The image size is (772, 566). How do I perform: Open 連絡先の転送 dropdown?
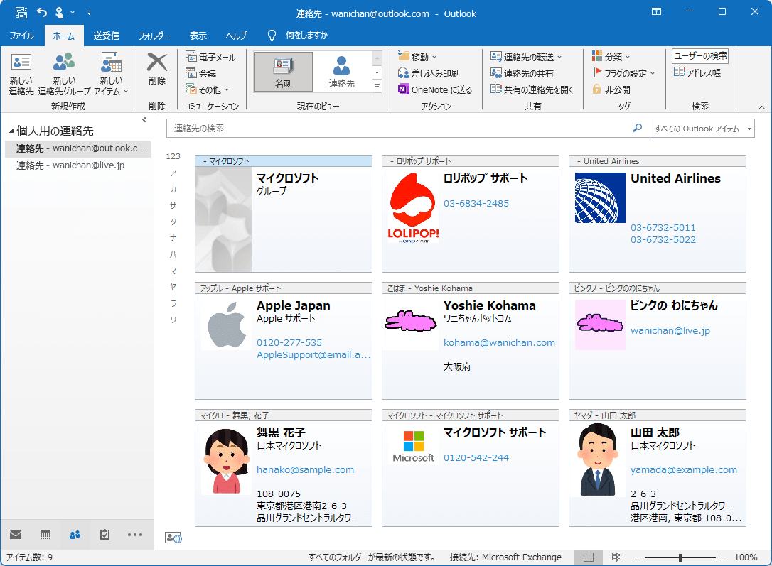click(526, 57)
